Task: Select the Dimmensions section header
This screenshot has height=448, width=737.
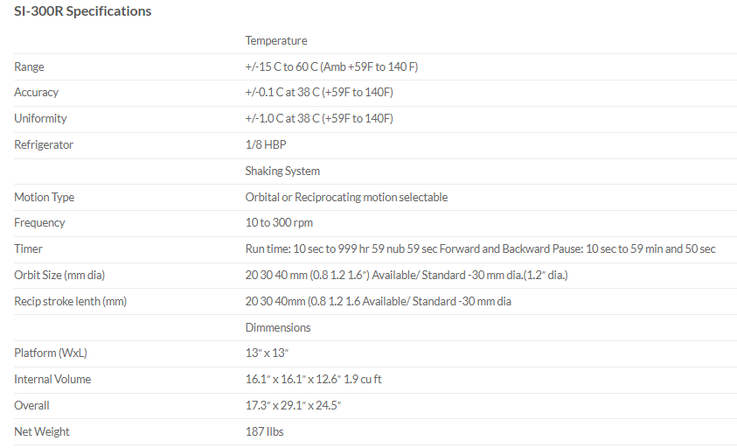Action: [x=277, y=328]
